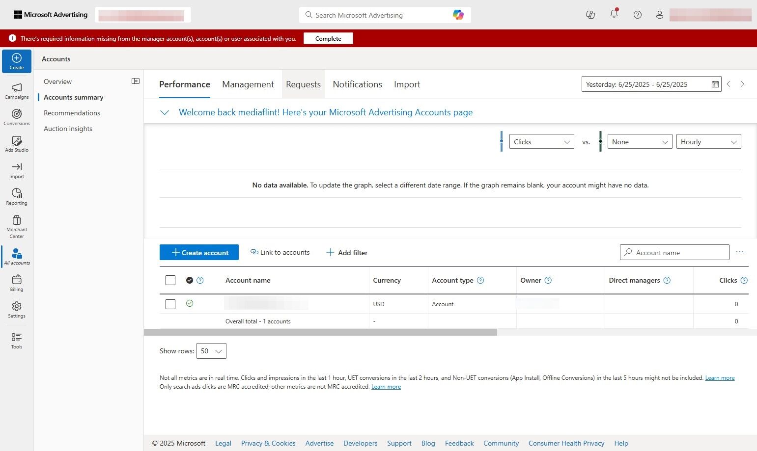
Task: Type in the Account name filter field
Action: [x=674, y=252]
